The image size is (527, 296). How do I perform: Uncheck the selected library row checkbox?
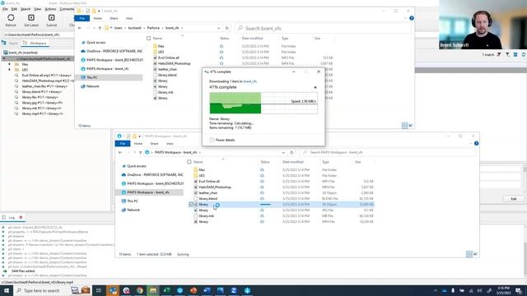(191, 205)
